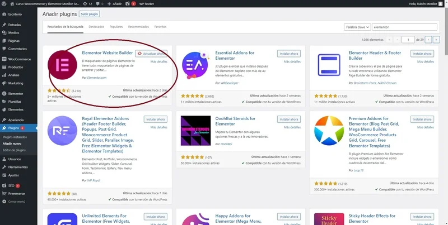Image resolution: width=448 pixels, height=225 pixels.
Task: Switch to the Populares tab
Action: click(x=116, y=26)
